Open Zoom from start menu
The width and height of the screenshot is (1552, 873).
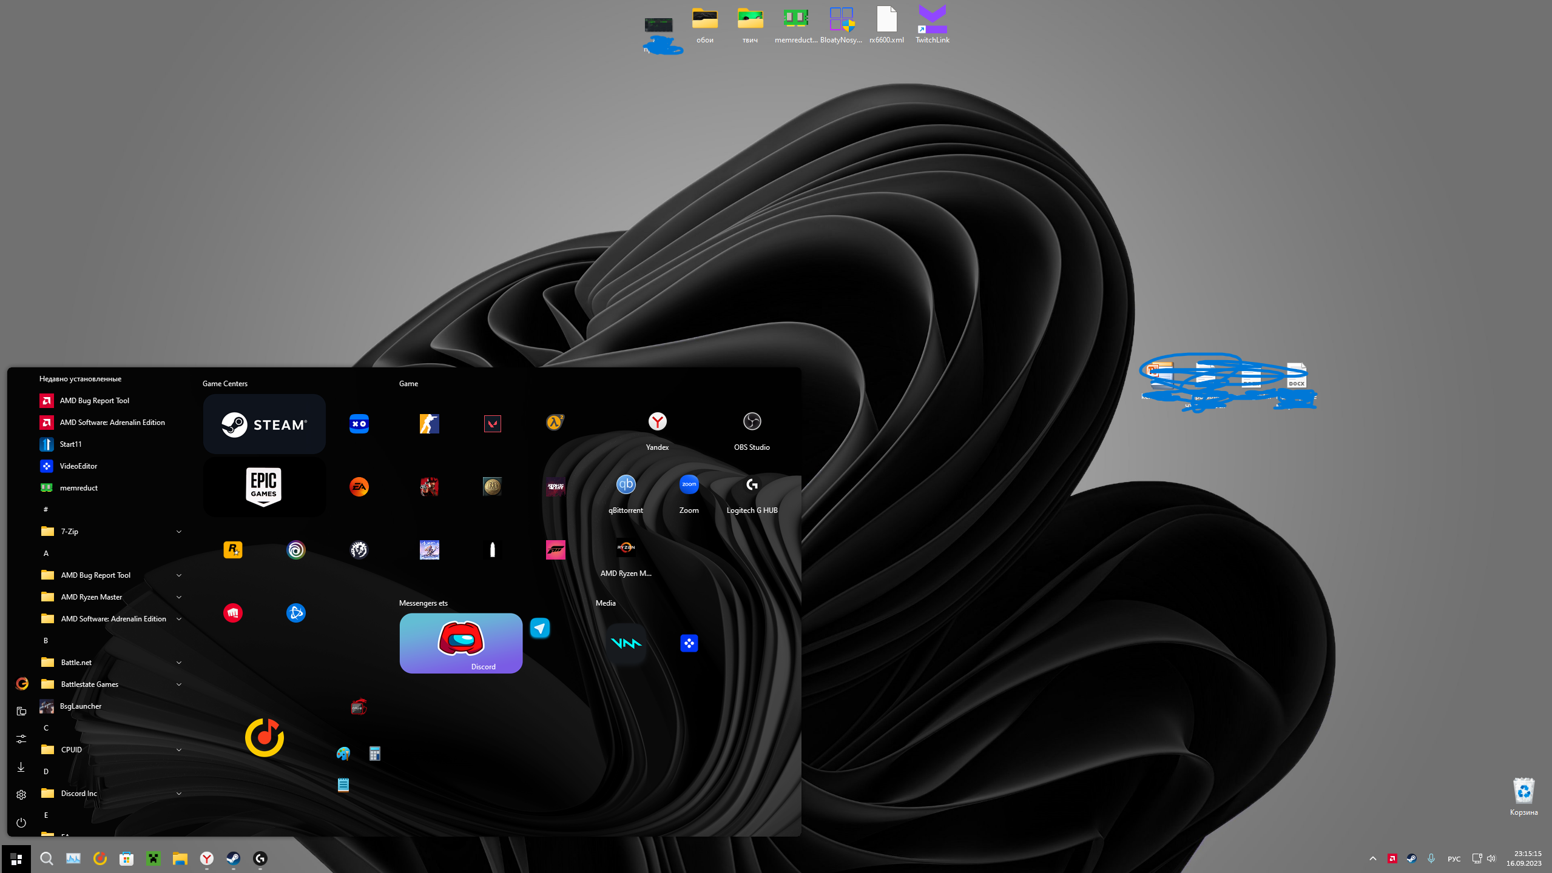pos(689,485)
